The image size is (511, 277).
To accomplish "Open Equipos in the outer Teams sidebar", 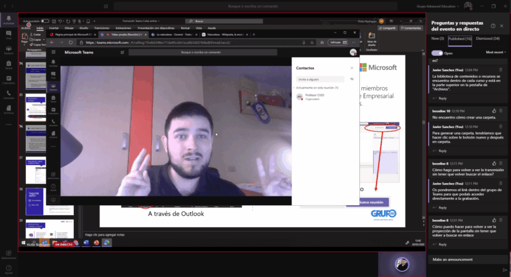I will click(x=9, y=50).
